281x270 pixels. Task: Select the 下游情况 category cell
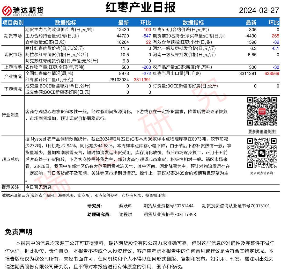tap(13, 89)
